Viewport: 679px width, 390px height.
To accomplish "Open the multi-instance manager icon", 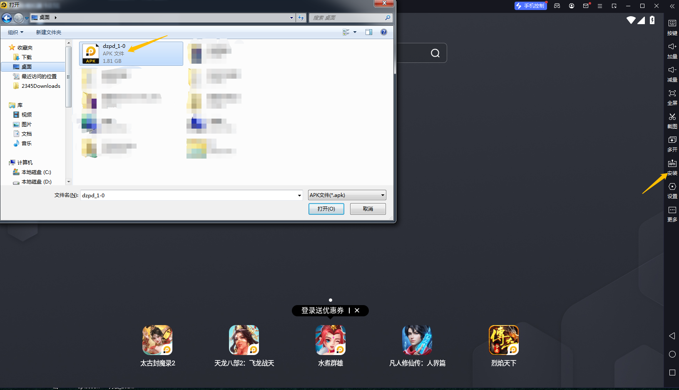I will coord(672,140).
